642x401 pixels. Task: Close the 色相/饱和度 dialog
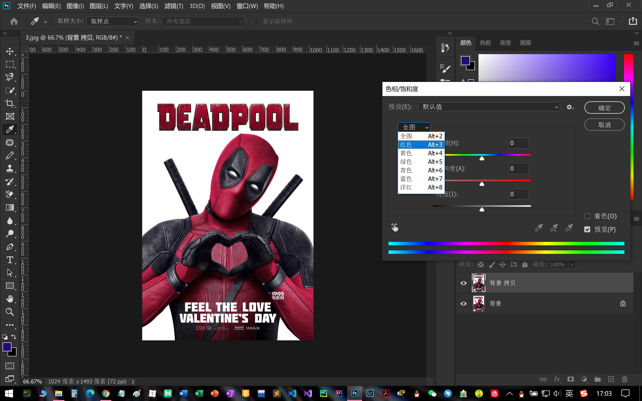pos(622,89)
